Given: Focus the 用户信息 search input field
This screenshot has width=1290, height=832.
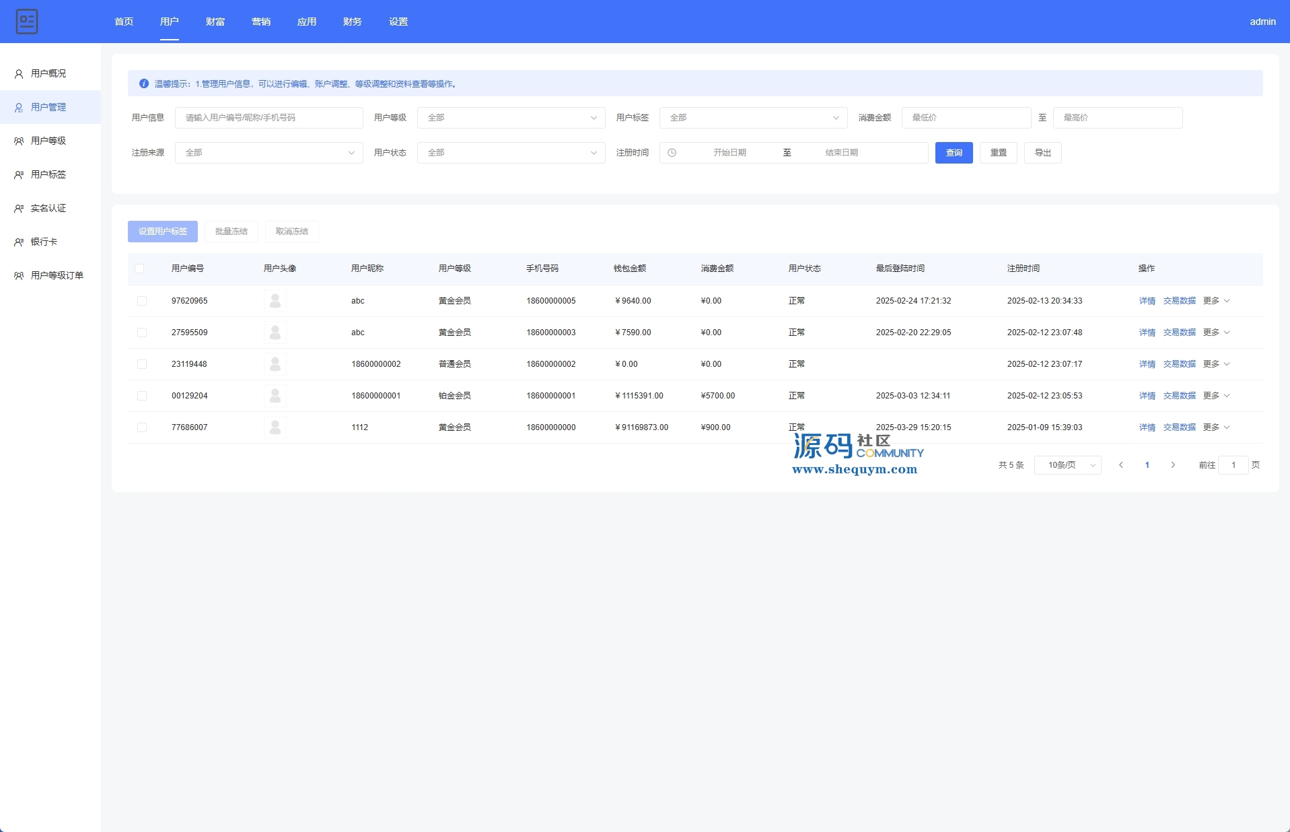Looking at the screenshot, I should [268, 118].
